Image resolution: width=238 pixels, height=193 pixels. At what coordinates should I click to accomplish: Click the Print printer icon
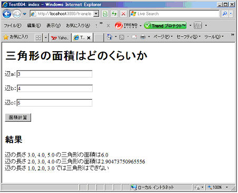[143, 37]
